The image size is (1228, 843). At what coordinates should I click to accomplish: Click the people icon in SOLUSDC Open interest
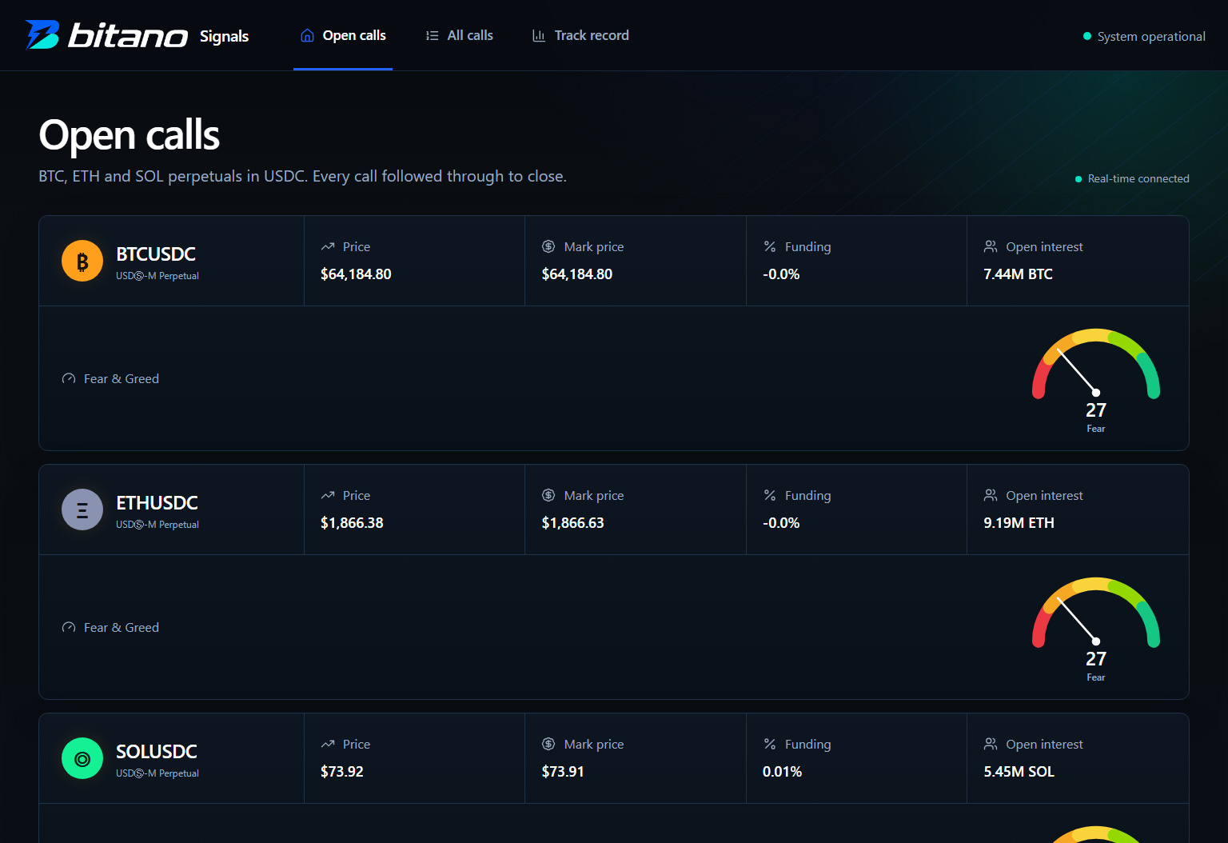[991, 744]
